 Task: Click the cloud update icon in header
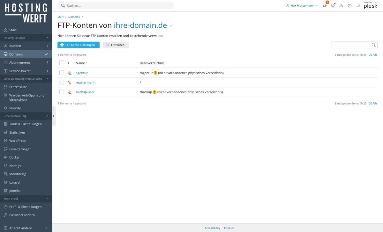coord(341,6)
